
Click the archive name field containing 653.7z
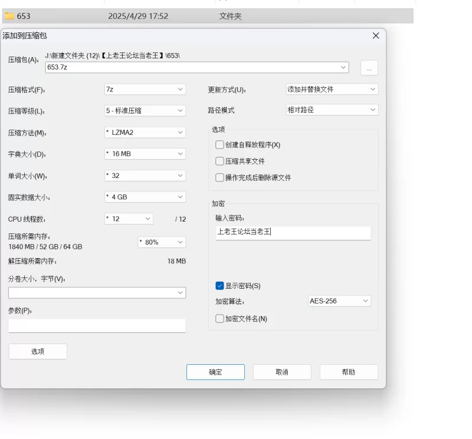(197, 67)
